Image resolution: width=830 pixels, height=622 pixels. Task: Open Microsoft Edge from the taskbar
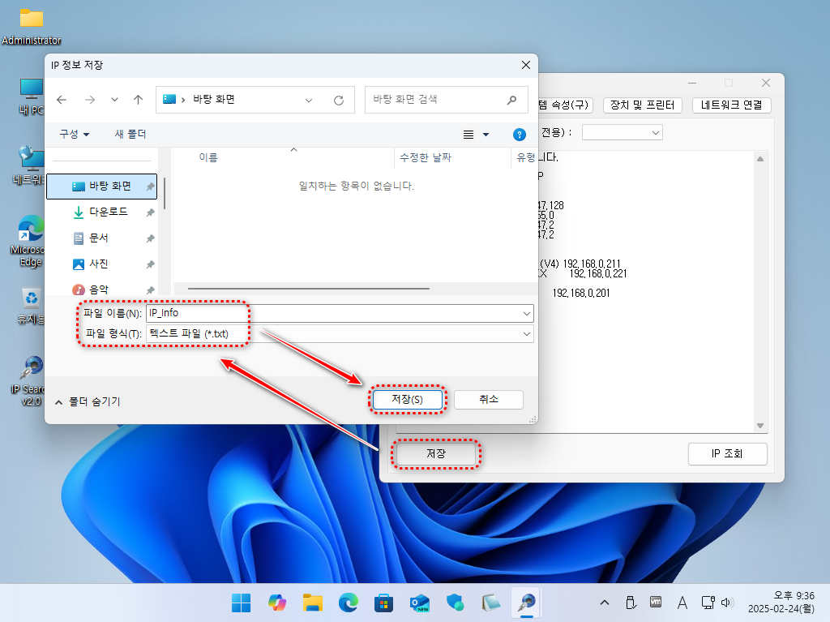[349, 603]
